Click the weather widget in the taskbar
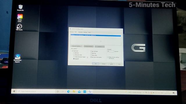The height and width of the screenshot is (104, 186). pyautogui.click(x=133, y=92)
